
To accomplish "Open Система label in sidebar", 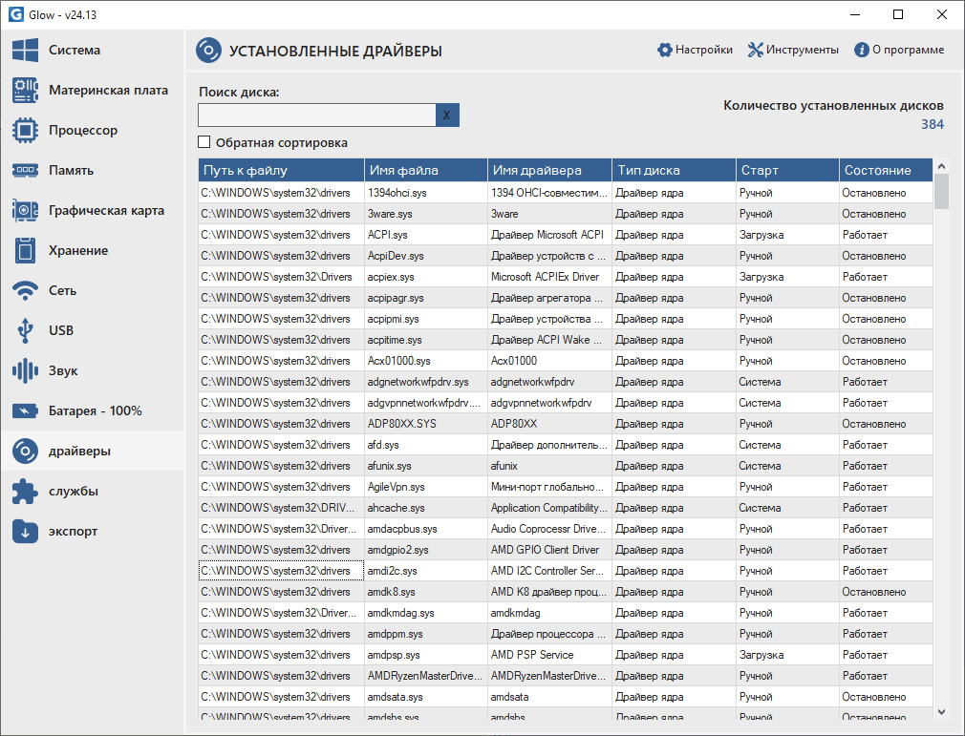I will 75,51.
